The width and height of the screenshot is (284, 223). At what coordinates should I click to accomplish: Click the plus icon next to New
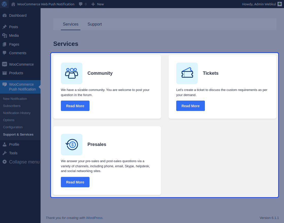tap(93, 4)
